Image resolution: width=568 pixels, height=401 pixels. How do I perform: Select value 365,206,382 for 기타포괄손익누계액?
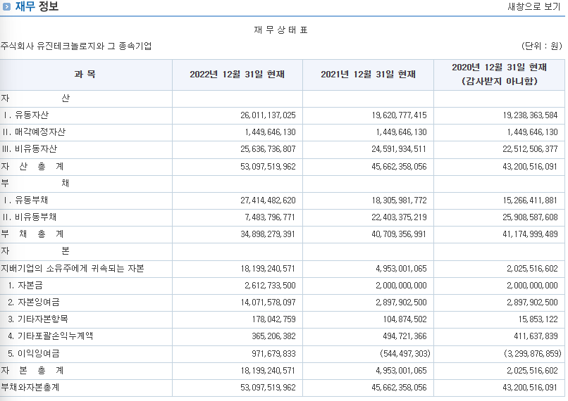coord(274,336)
